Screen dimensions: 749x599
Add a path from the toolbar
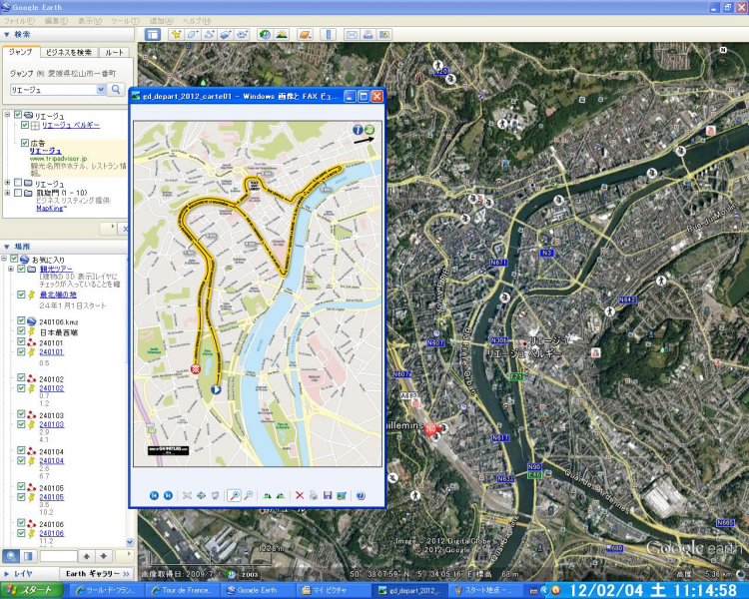(x=210, y=34)
